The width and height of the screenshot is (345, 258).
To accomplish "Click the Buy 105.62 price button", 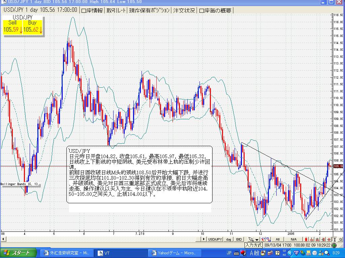I will (x=32, y=27).
